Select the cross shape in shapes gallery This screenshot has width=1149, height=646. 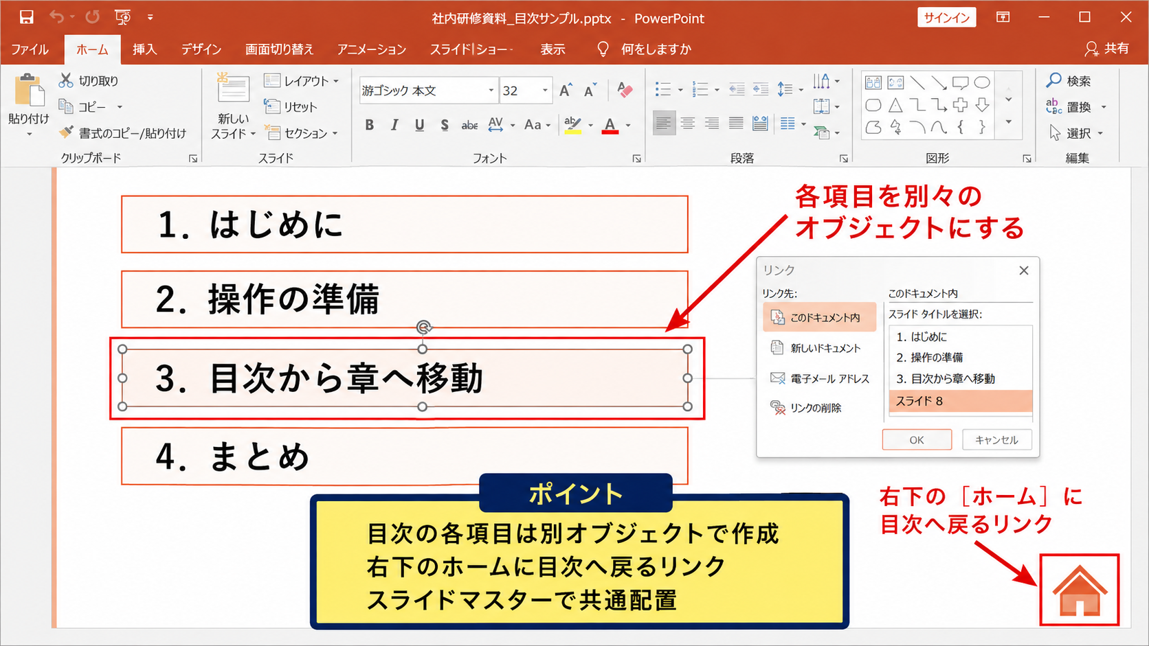point(961,105)
